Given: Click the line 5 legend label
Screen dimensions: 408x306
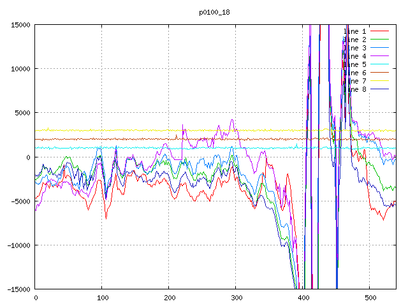Looking at the screenshot, I should click(x=355, y=64).
